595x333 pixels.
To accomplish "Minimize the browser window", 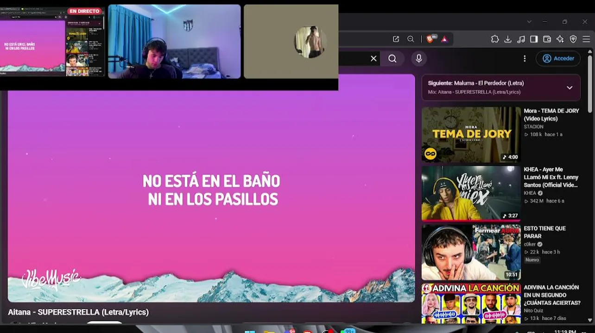I will 545,22.
